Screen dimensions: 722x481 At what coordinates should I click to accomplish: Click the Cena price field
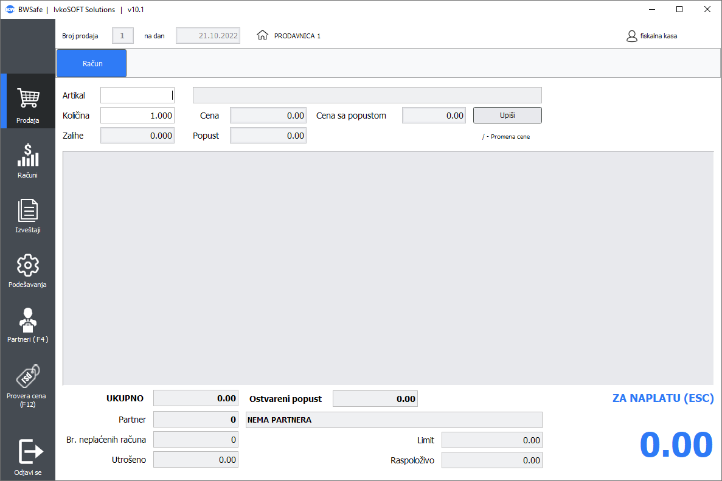(x=268, y=116)
